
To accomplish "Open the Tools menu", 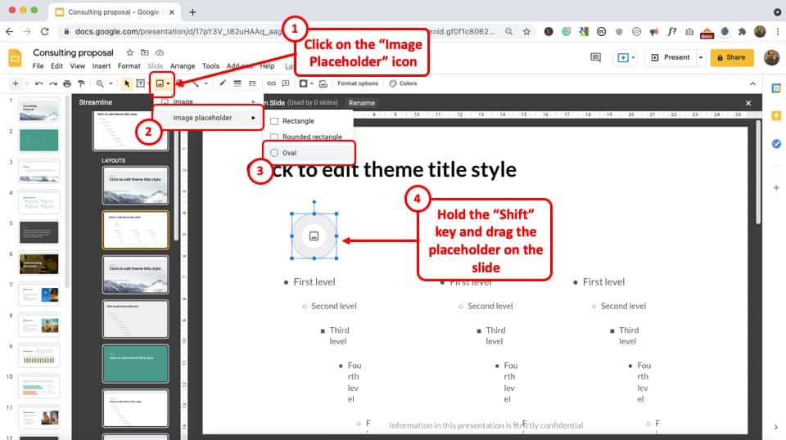I will 210,66.
